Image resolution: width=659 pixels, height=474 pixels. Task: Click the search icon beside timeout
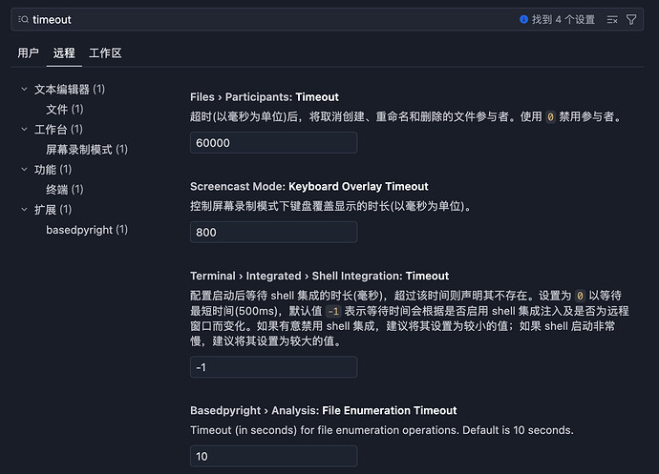[23, 19]
